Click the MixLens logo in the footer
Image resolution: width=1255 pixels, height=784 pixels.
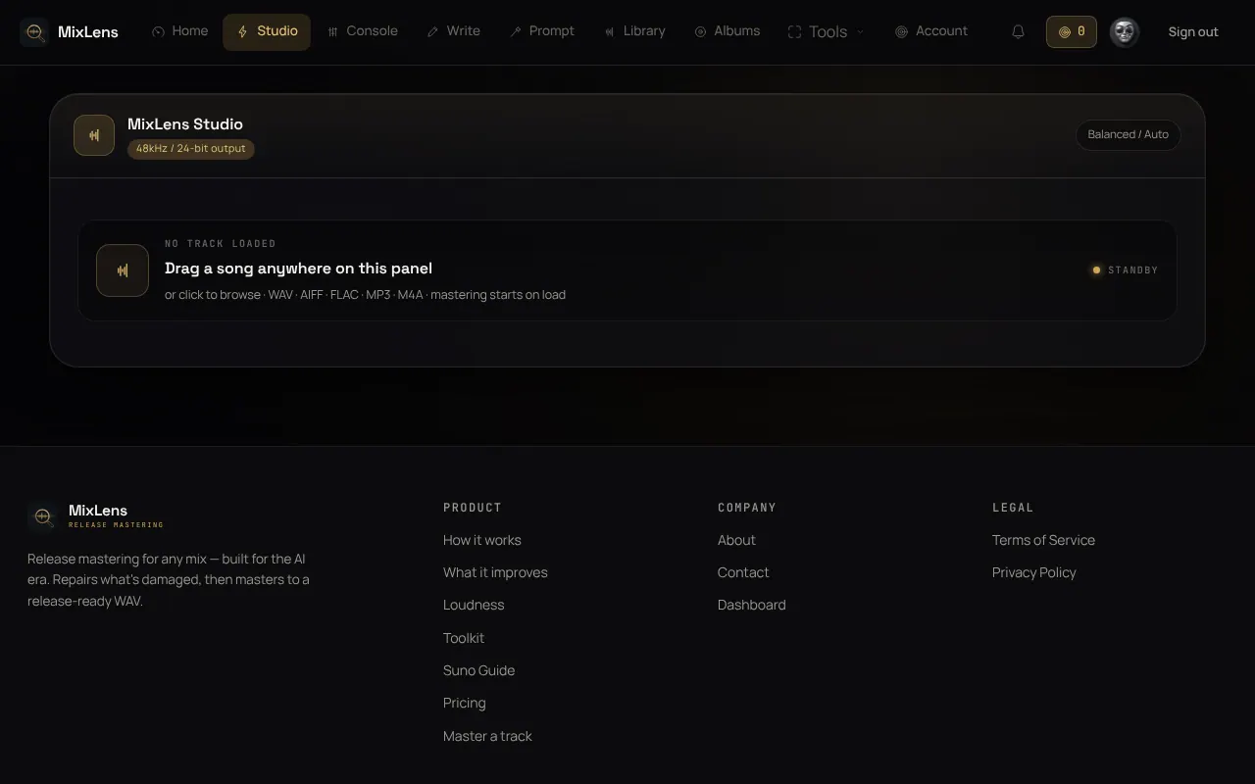pos(96,515)
